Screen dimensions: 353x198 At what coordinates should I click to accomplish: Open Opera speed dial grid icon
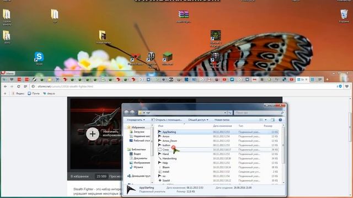(x=25, y=86)
